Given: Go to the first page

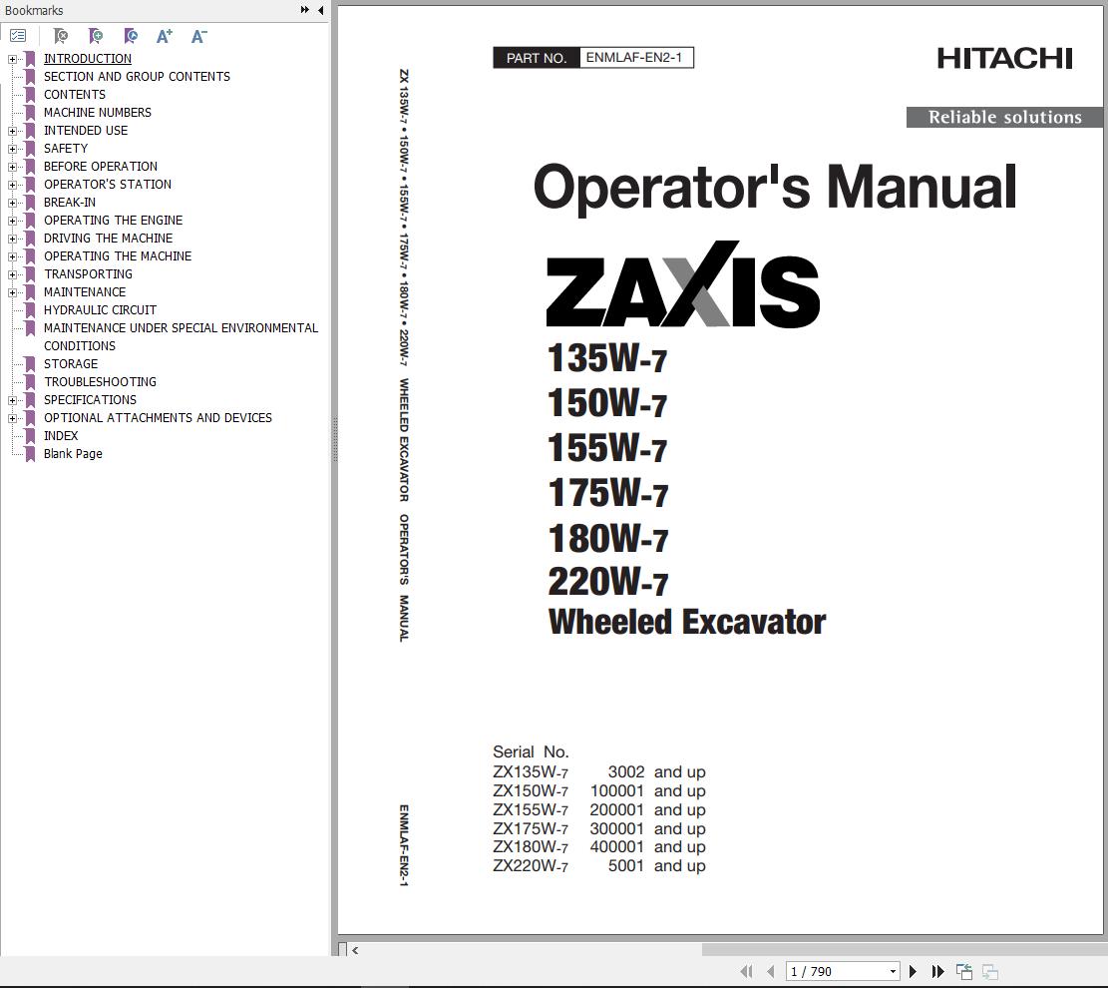Looking at the screenshot, I should pos(746,971).
